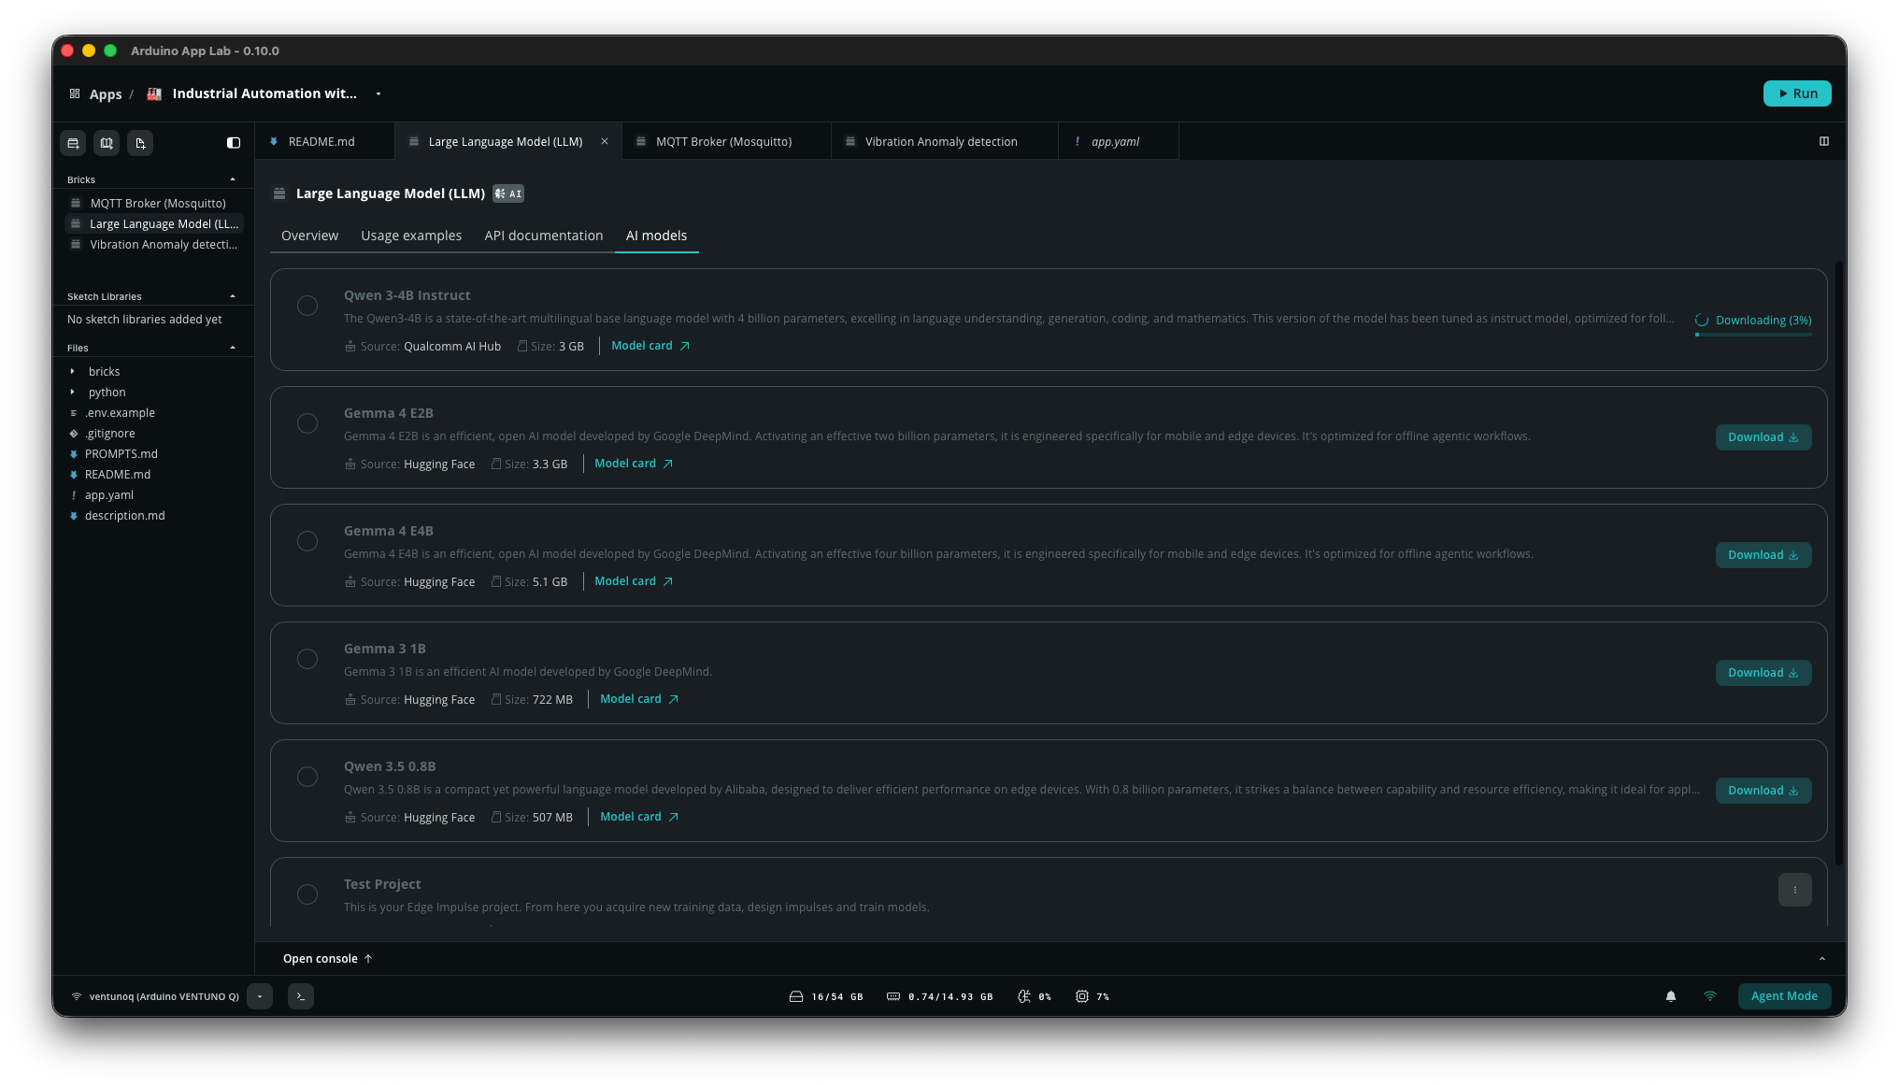The height and width of the screenshot is (1086, 1899).
Task: Click the add brick icon in sidebar toolbar
Action: tap(73, 143)
